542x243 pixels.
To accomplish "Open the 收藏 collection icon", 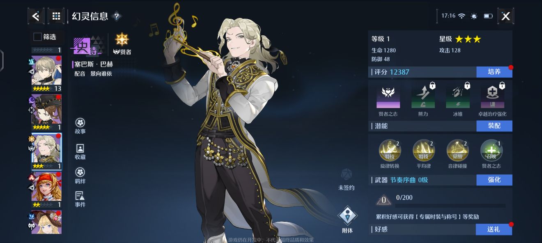I will click(x=80, y=151).
